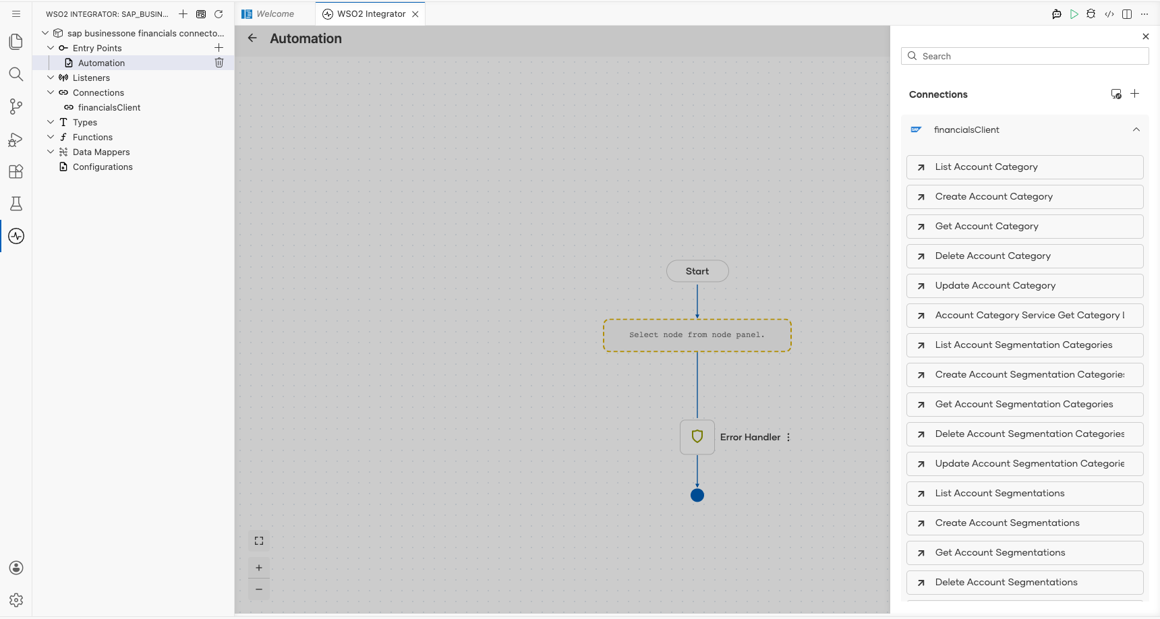Add Delete Account Category action
The width and height of the screenshot is (1160, 619).
1024,256
